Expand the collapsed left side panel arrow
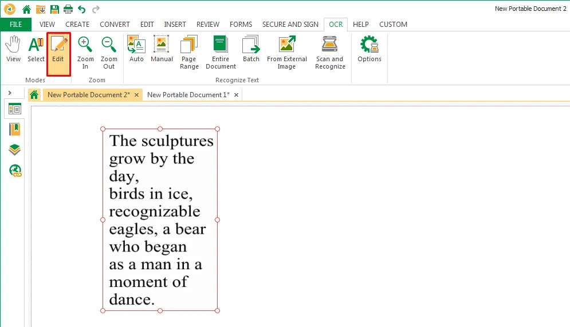 [10, 93]
